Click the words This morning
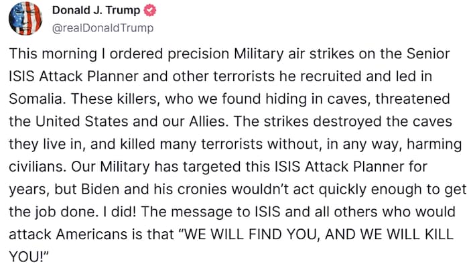 coord(53,54)
